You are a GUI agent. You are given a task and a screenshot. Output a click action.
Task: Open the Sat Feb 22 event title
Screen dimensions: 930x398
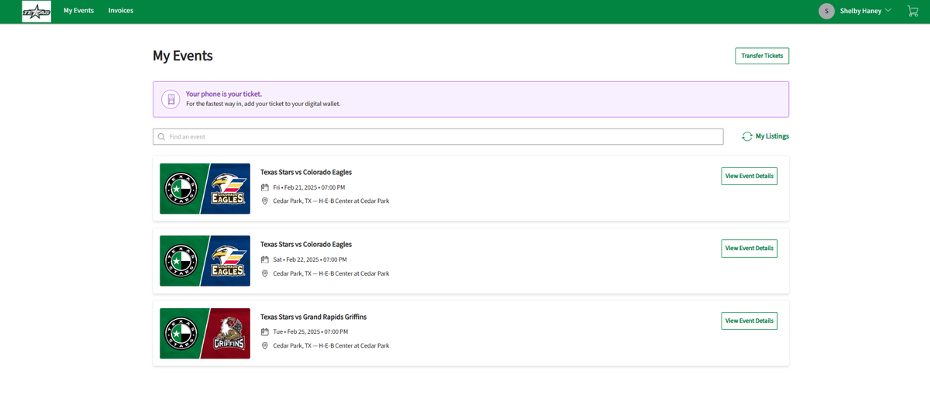coord(306,245)
